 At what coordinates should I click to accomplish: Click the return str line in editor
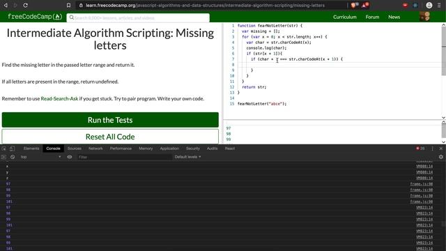coord(254,87)
